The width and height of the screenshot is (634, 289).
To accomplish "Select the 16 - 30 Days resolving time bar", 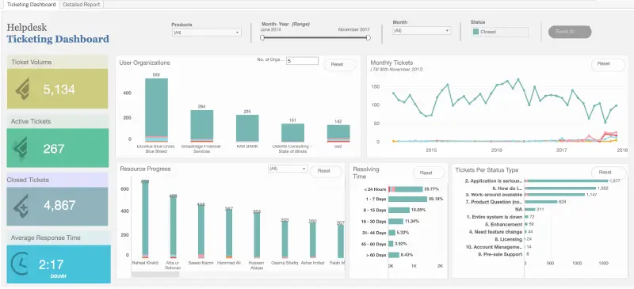I will coord(395,221).
